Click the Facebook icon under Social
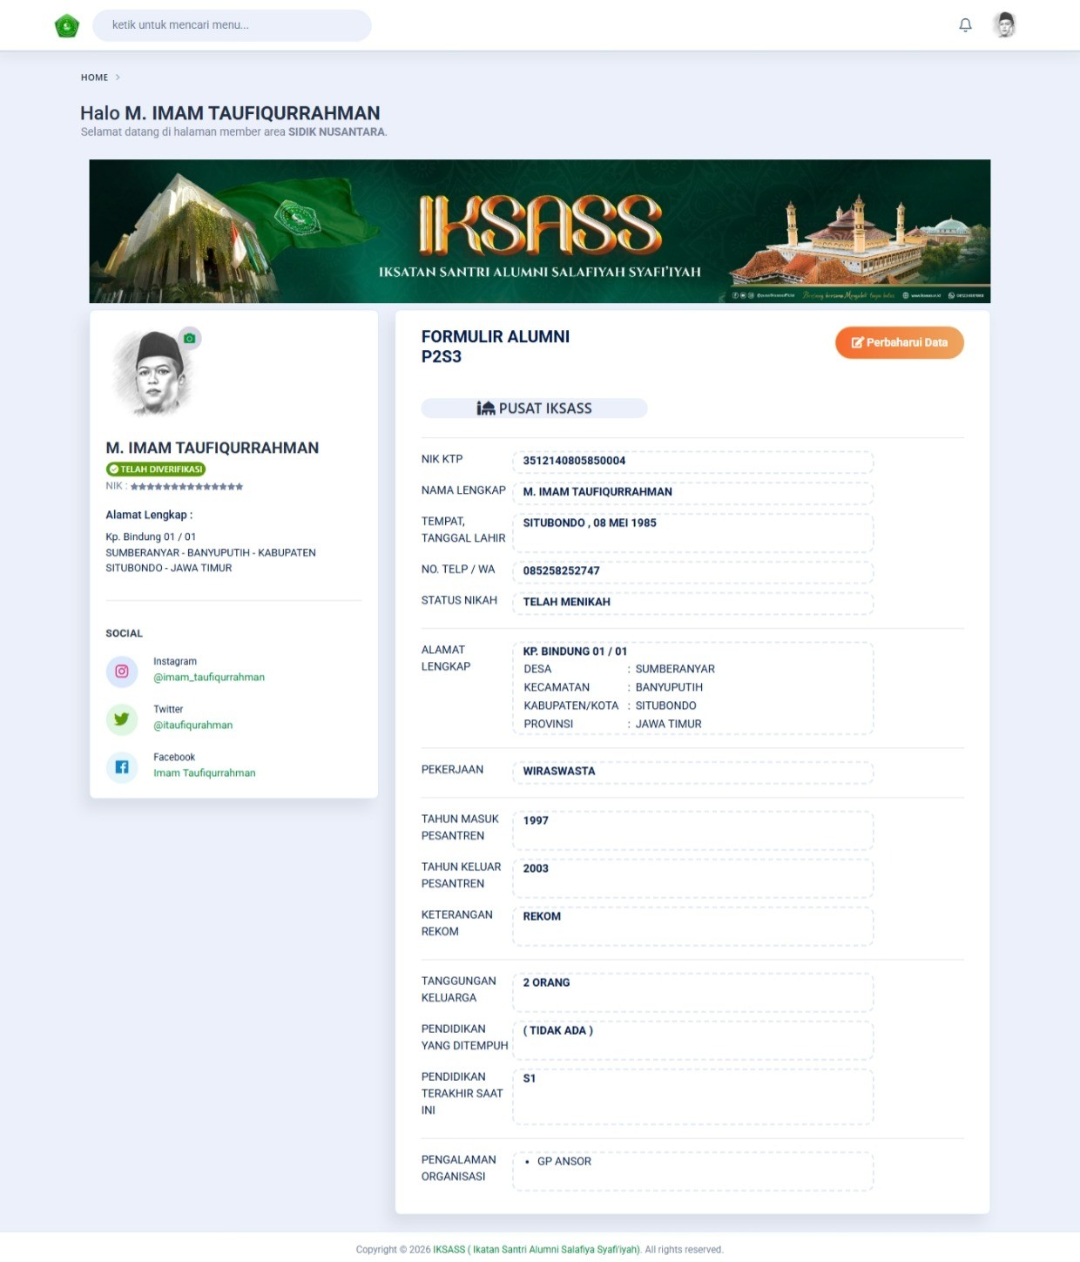 (x=122, y=767)
